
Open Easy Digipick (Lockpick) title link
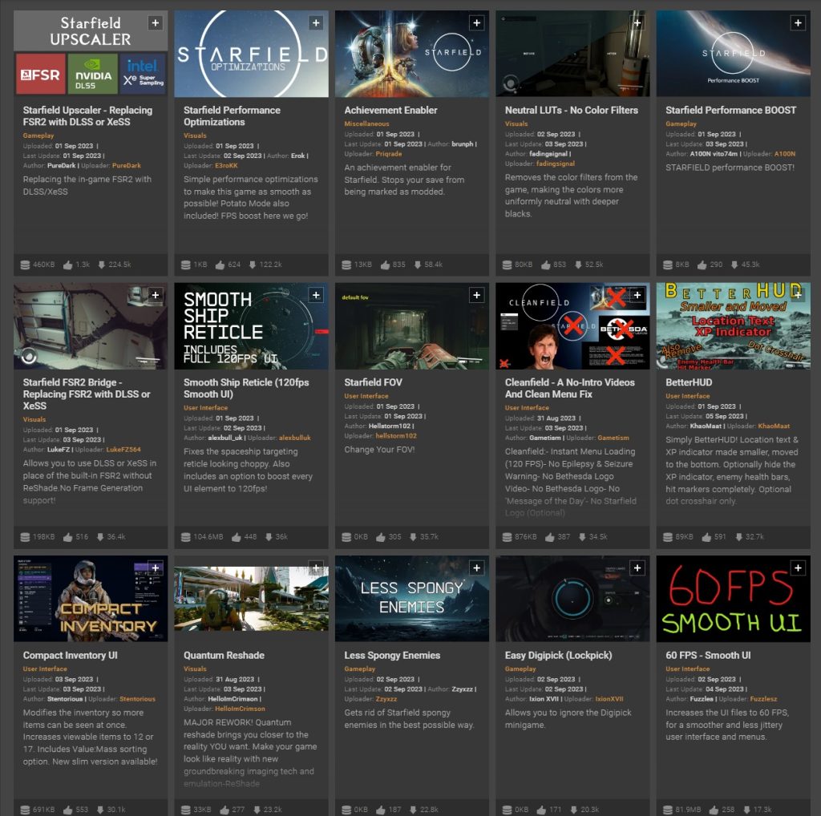coord(558,656)
